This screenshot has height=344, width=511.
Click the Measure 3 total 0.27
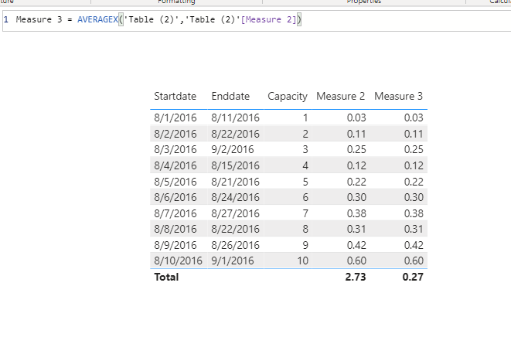pyautogui.click(x=413, y=278)
